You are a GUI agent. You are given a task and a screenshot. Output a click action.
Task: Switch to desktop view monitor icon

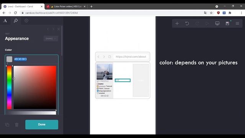[217, 23]
